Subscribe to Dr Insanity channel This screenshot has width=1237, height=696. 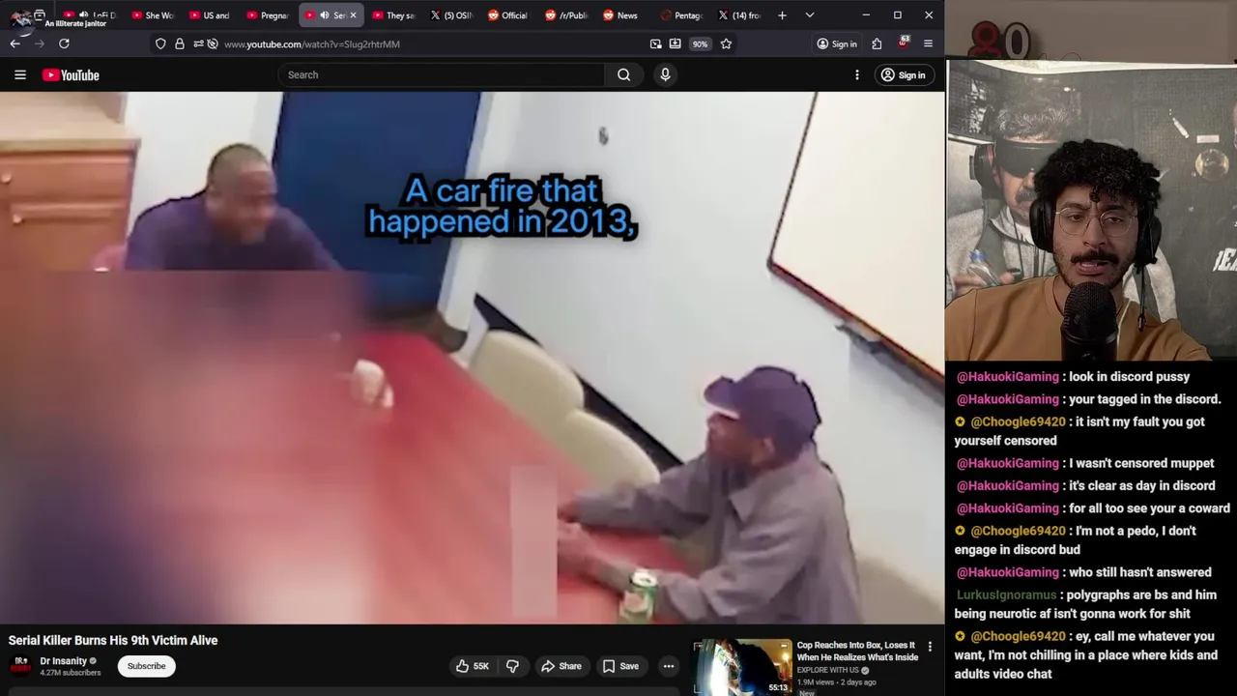pos(147,666)
